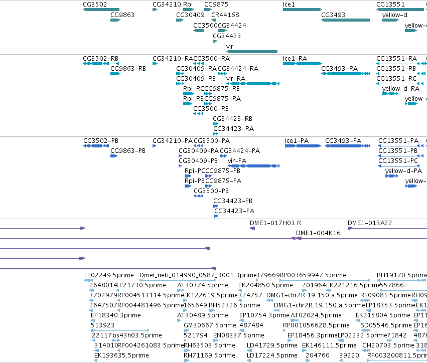The width and height of the screenshot is (427, 363).
Task: Click the RH52326.5prime EST label
Action: (234, 305)
